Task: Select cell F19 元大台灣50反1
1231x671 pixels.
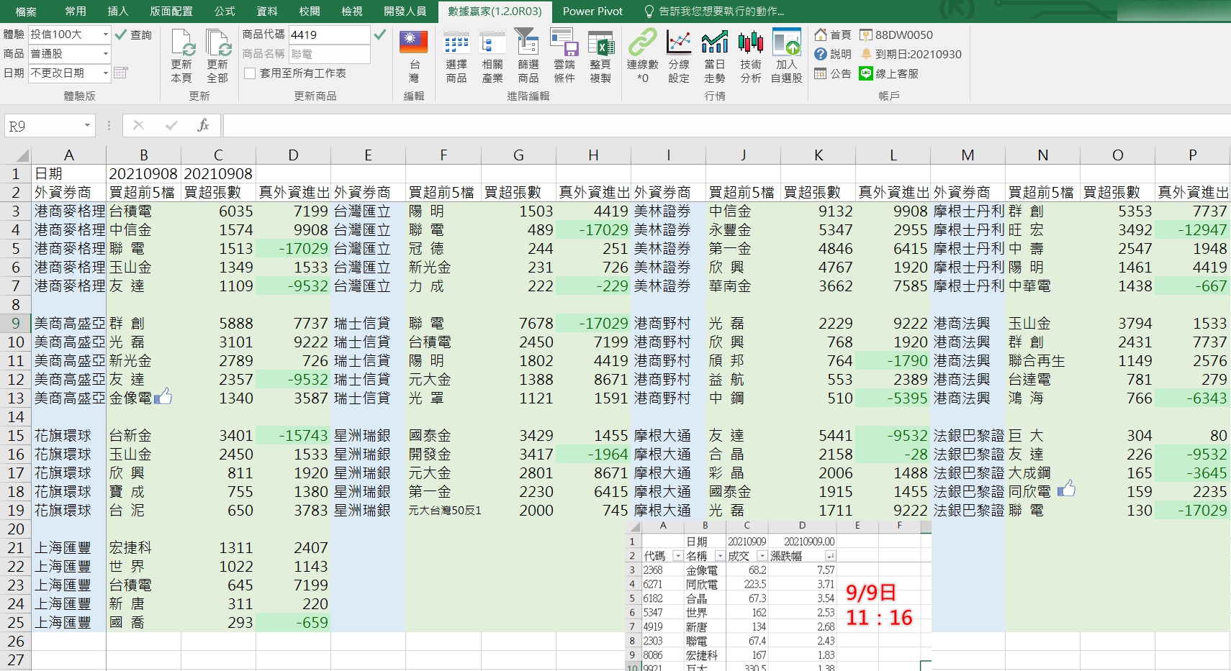Action: tap(443, 510)
